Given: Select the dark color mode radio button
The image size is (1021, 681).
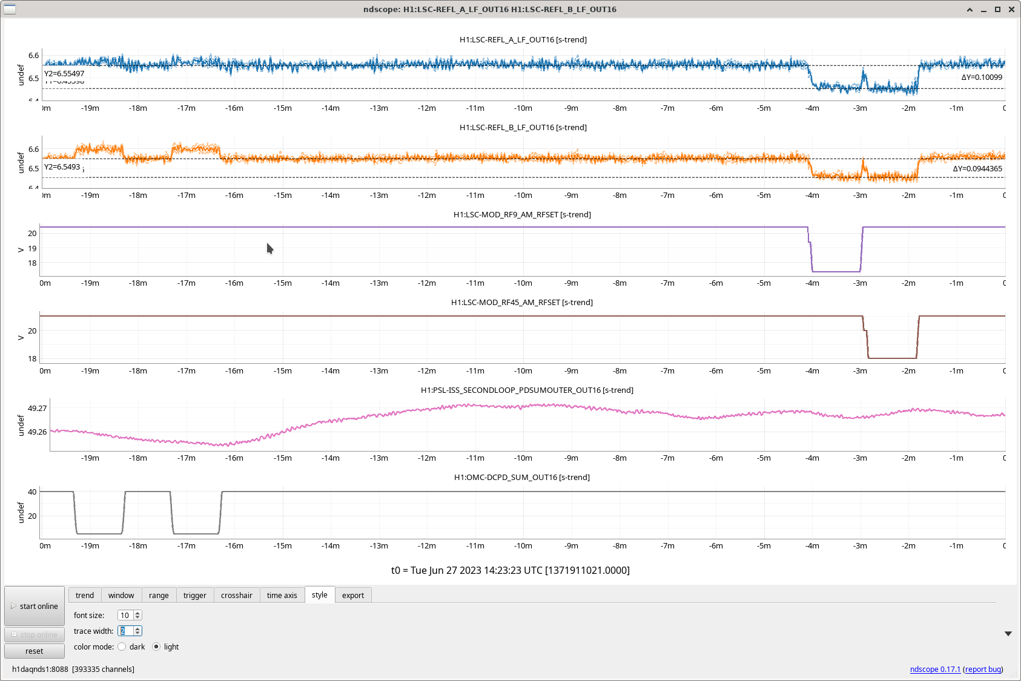Looking at the screenshot, I should [x=122, y=646].
